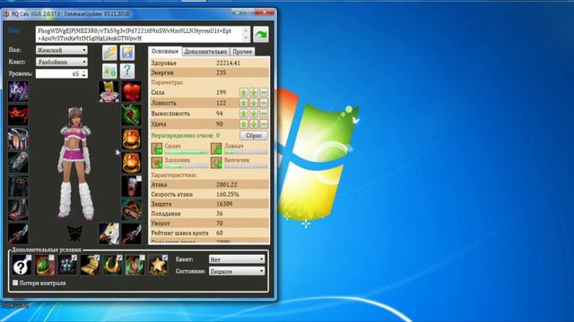The height and width of the screenshot is (322, 574).
Task: Switch to the Прочее tab
Action: coord(242,52)
